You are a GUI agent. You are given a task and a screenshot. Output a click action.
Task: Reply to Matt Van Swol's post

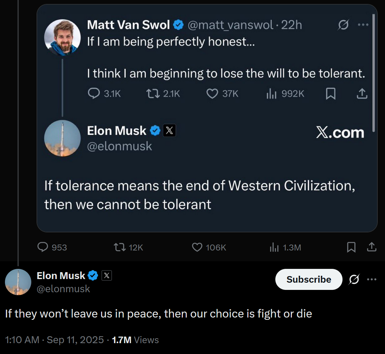coord(94,94)
